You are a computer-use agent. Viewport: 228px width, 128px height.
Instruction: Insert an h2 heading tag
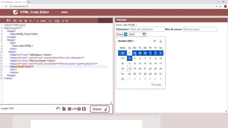click(x=15, y=21)
